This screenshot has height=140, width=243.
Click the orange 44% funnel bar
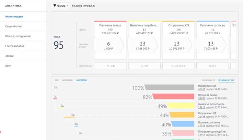pyautogui.click(x=182, y=115)
